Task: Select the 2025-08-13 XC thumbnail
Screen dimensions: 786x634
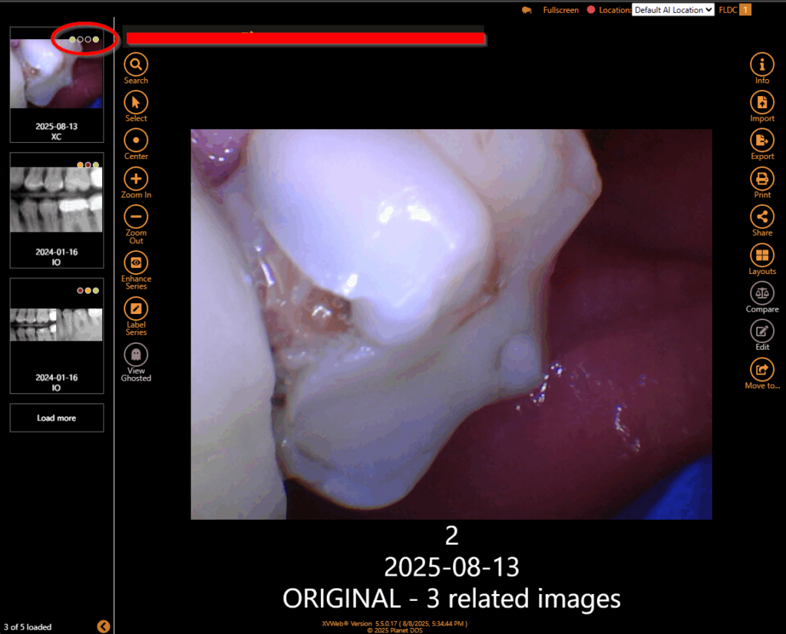Action: click(x=56, y=84)
